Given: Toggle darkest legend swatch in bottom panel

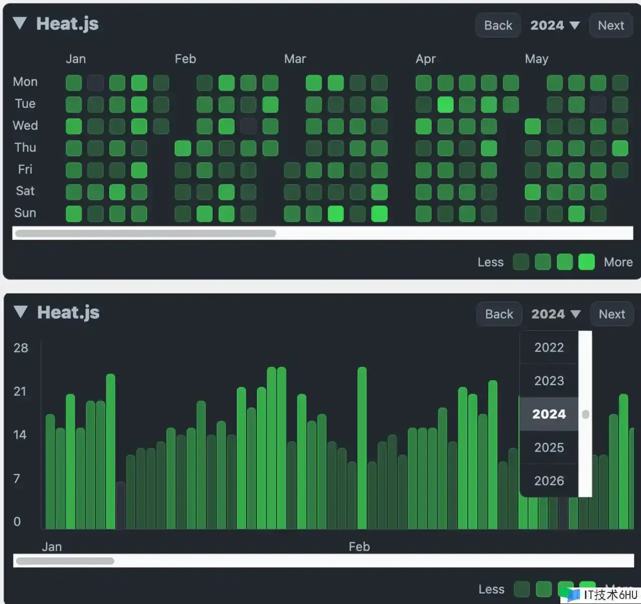Looking at the screenshot, I should point(522,589).
